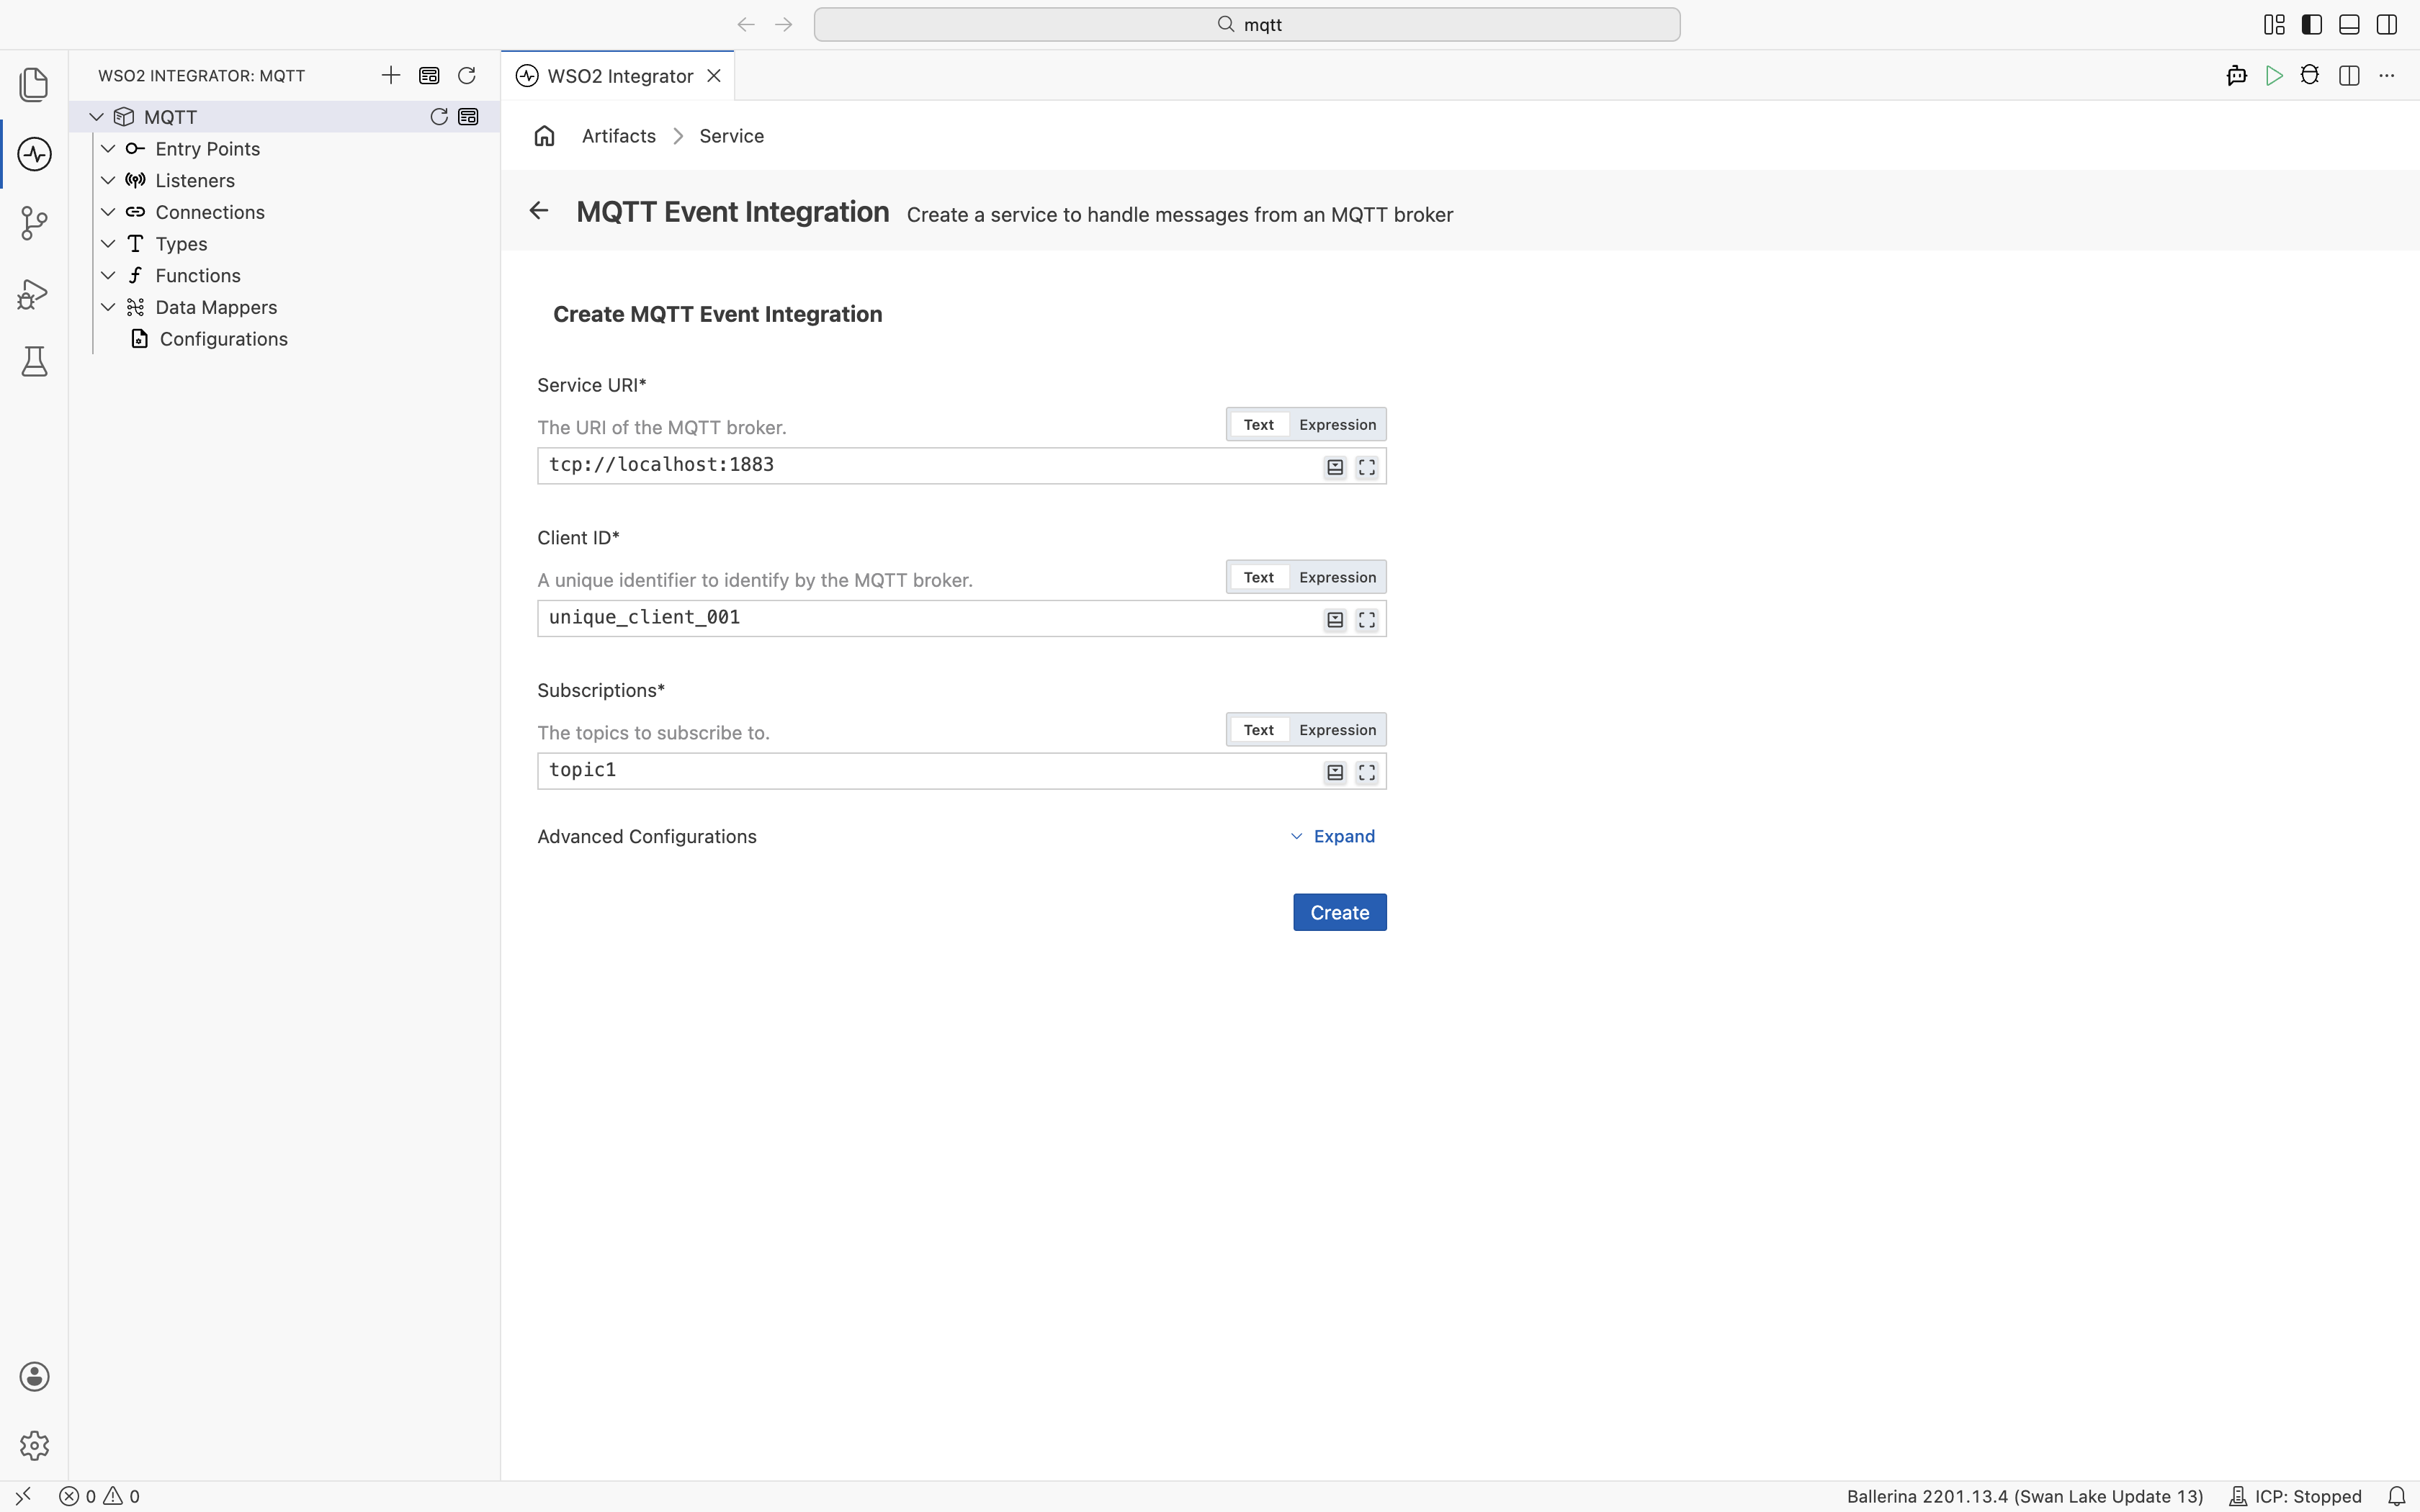Go to home via house icon

coord(544,136)
